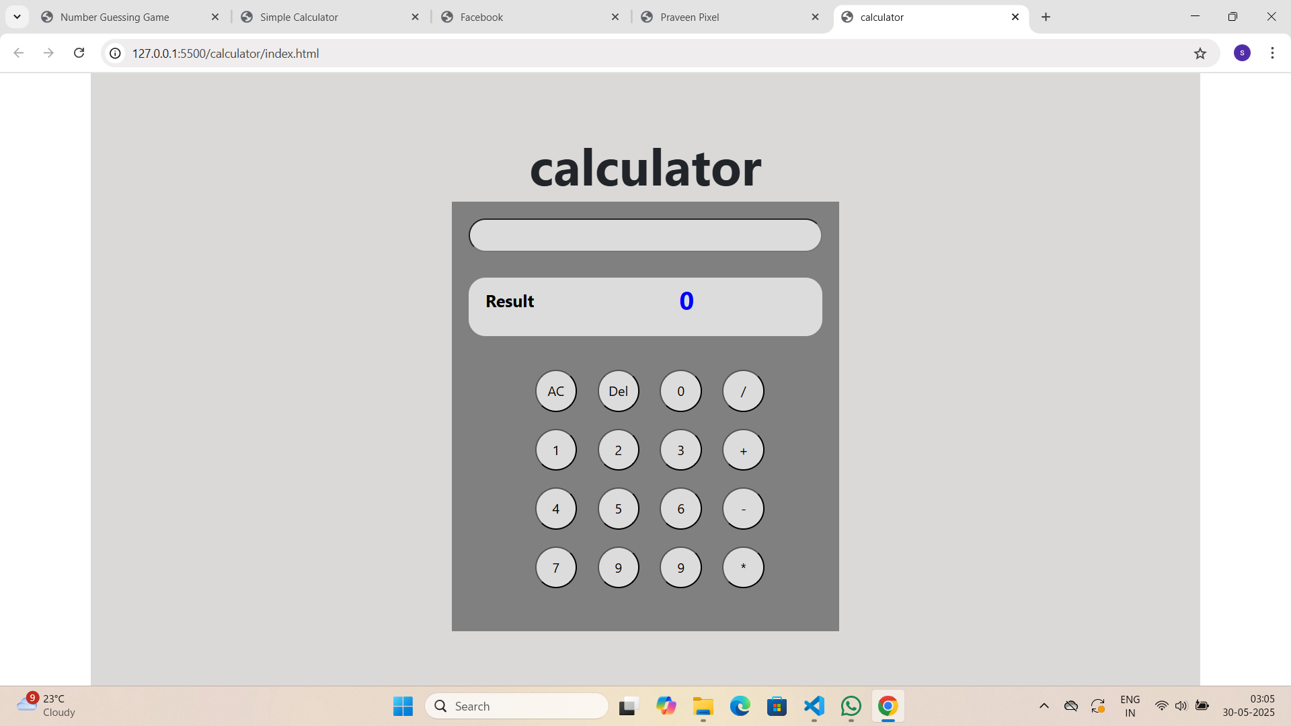Click the calculator expression input field
Screen dimensions: 1291x726
645,235
